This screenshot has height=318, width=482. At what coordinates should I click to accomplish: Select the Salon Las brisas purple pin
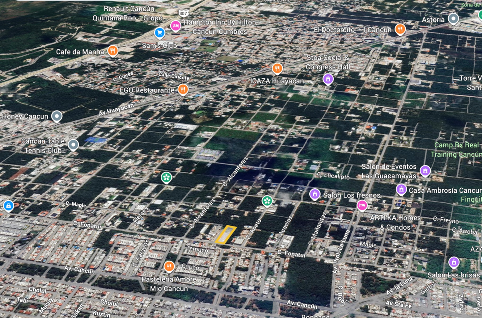[454, 263]
